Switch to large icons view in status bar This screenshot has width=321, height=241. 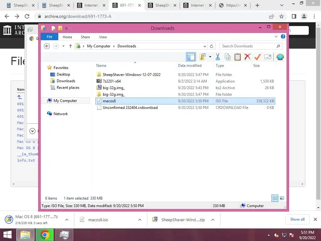[x=282, y=198]
